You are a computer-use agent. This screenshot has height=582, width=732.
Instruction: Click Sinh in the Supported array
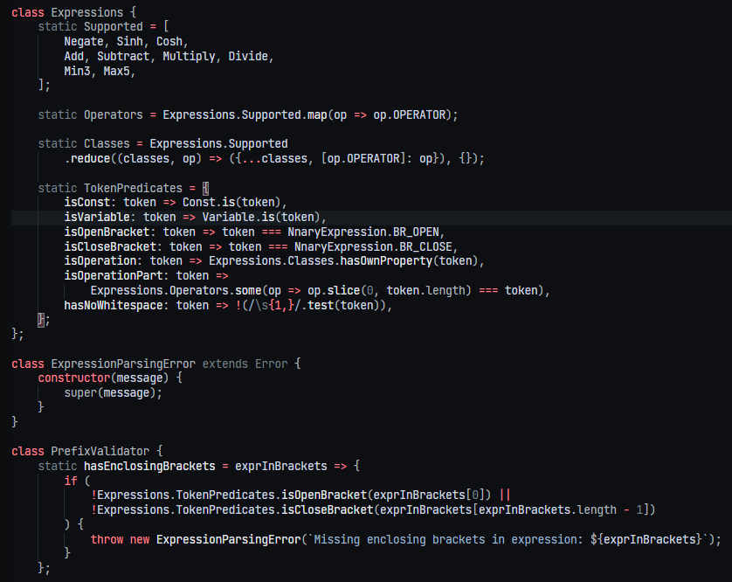(x=130, y=42)
